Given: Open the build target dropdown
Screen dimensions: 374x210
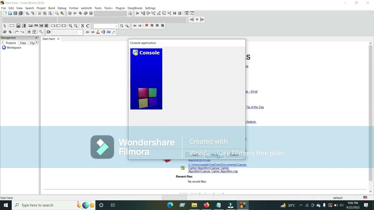Looking at the screenshot, I should tap(111, 13).
